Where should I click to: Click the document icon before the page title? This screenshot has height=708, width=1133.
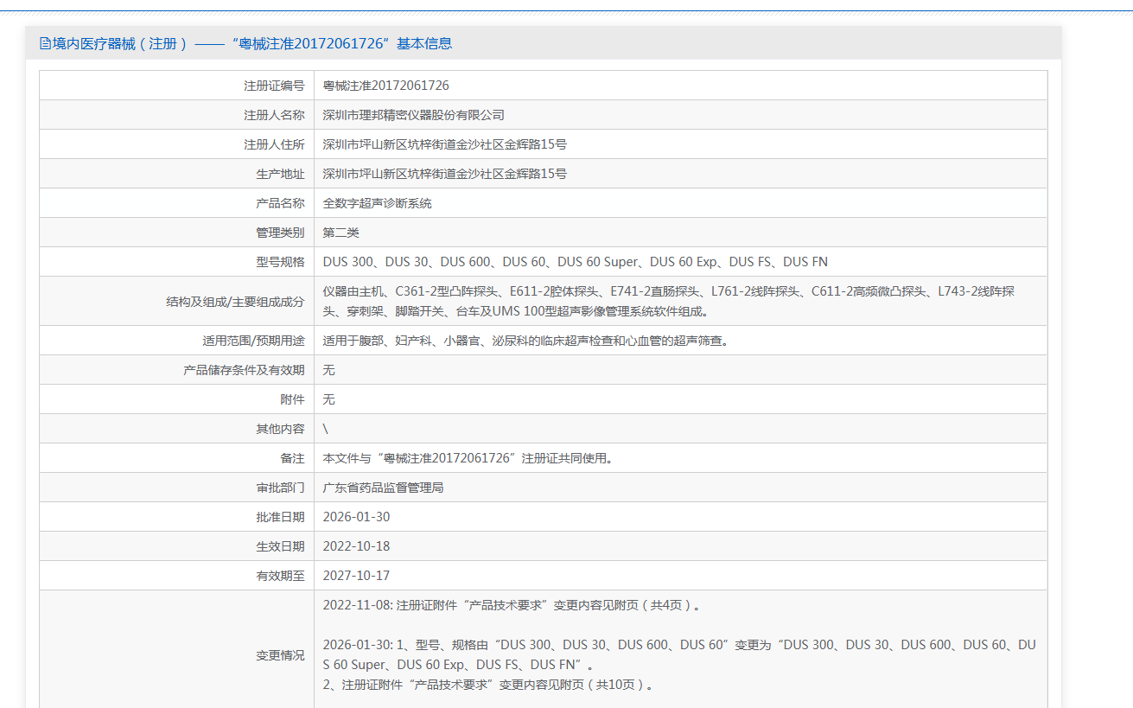coord(45,43)
